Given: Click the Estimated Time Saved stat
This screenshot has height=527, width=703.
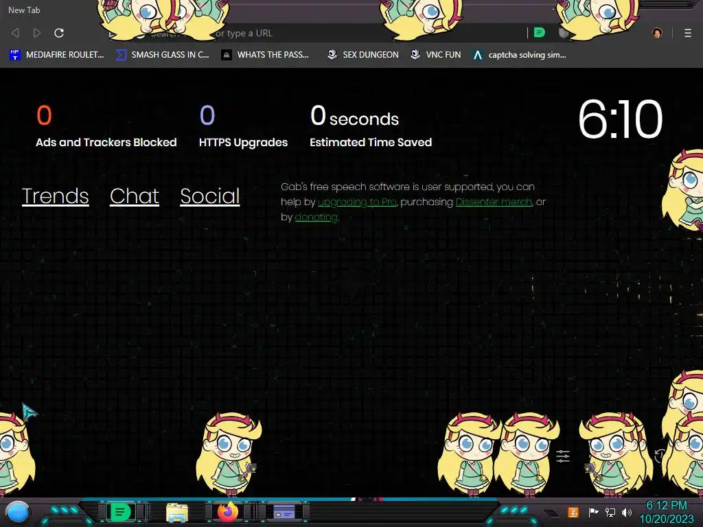Looking at the screenshot, I should click(371, 126).
